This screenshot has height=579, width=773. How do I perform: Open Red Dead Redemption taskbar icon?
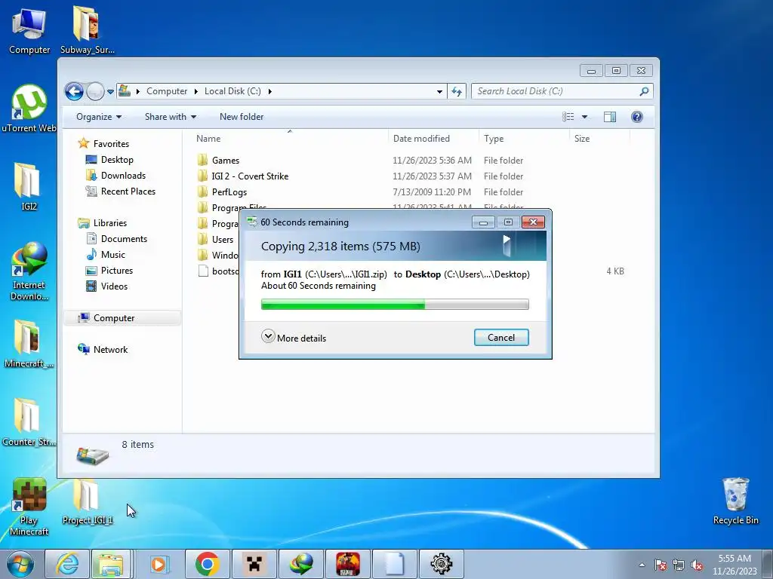347,564
